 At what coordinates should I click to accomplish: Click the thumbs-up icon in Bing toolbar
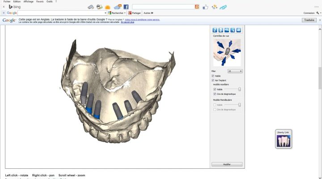coord(205,7)
